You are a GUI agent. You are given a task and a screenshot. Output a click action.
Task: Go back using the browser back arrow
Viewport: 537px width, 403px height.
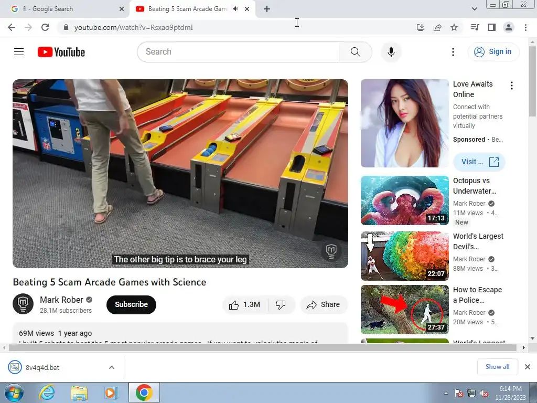point(12,27)
